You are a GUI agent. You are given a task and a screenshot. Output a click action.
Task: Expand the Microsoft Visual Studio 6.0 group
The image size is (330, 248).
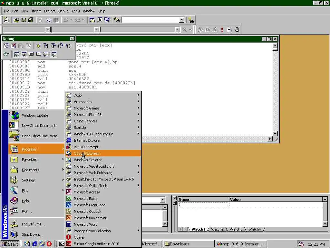[x=103, y=166]
